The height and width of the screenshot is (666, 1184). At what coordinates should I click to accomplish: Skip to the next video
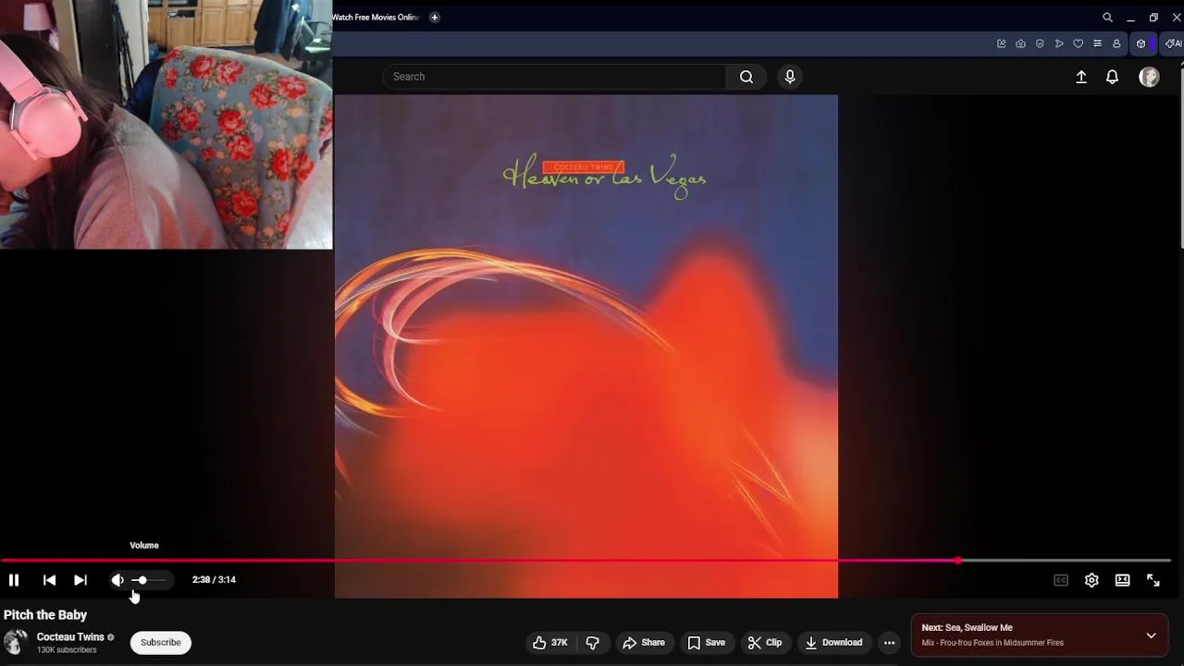pos(80,580)
